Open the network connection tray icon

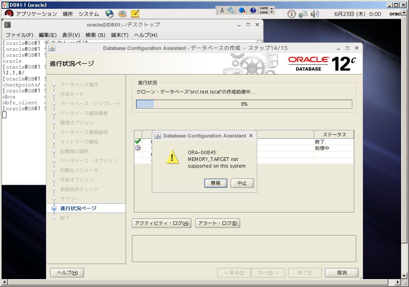303,14
